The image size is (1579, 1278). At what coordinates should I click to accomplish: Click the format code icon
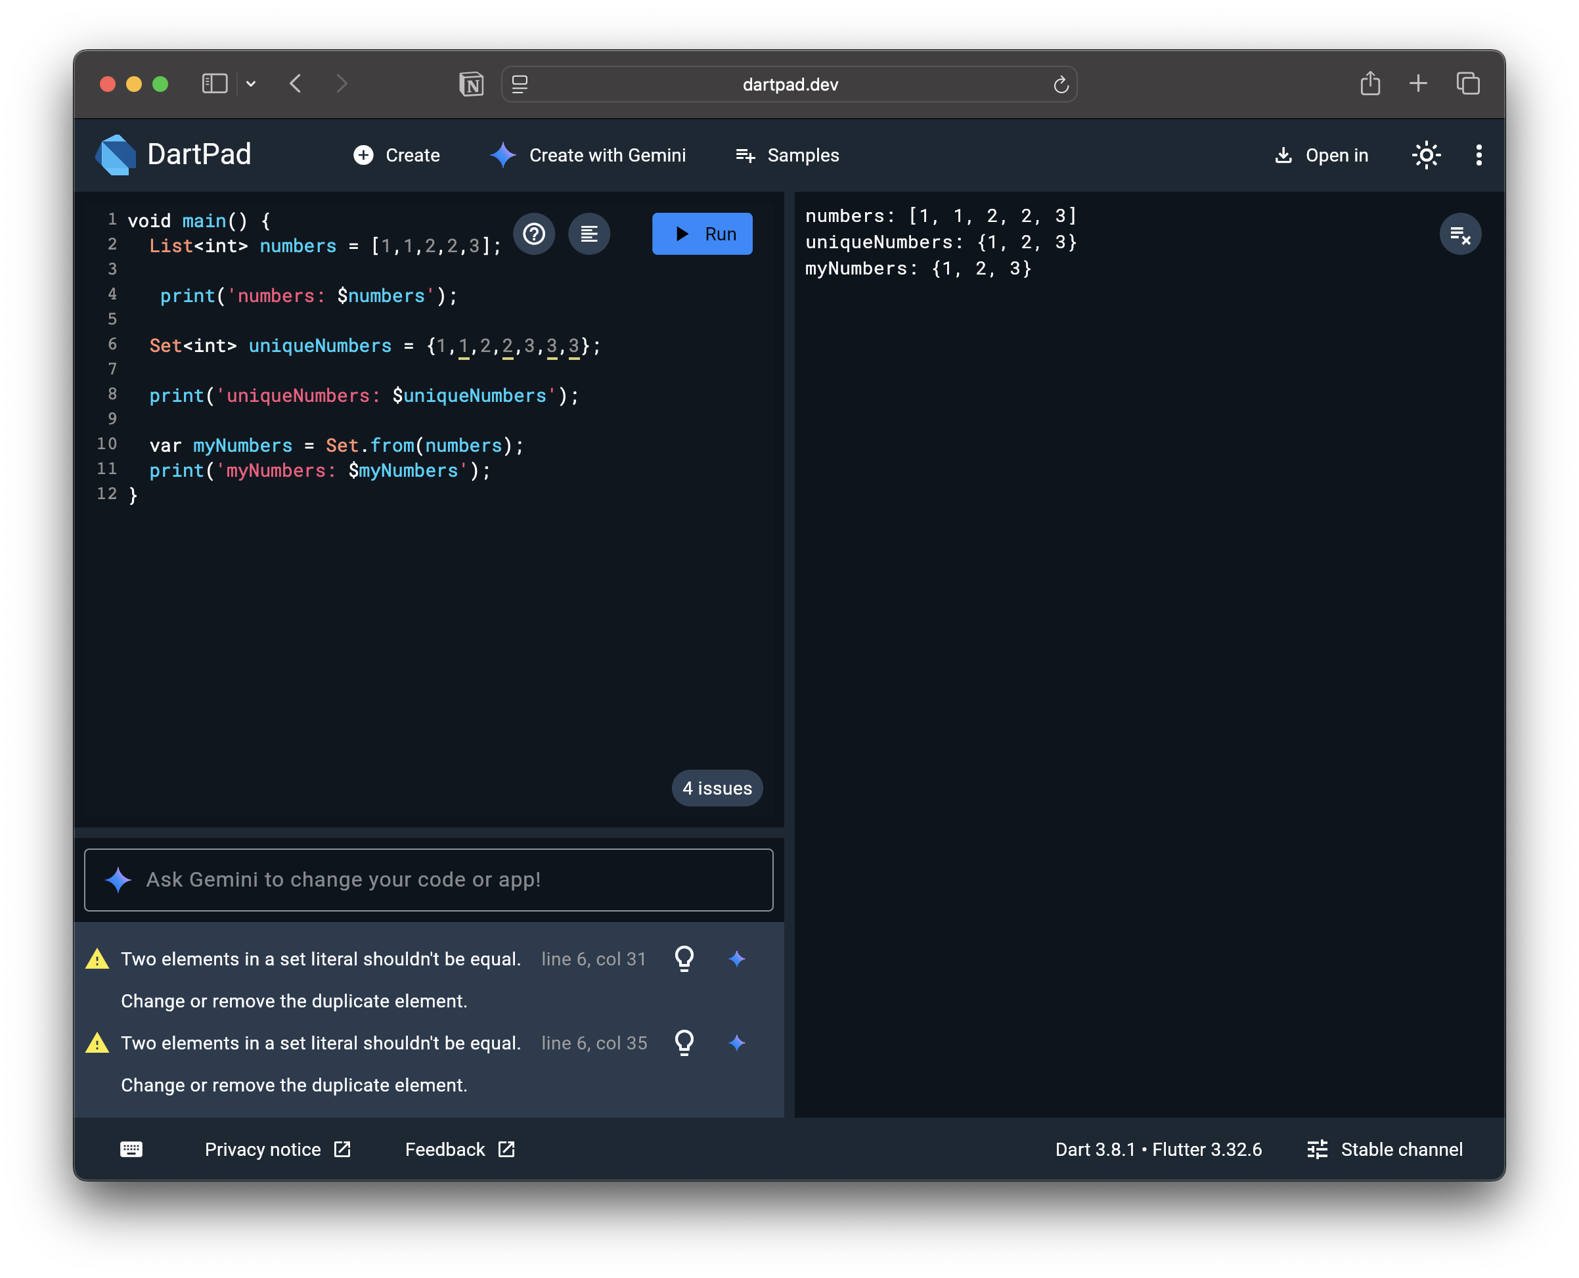589,234
